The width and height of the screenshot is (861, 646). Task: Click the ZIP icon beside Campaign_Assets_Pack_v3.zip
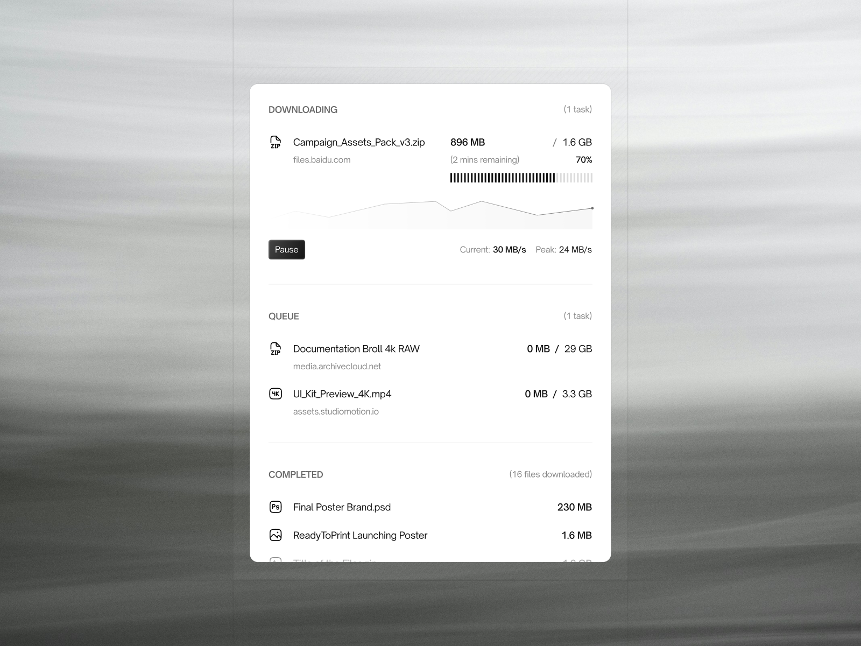coord(276,142)
